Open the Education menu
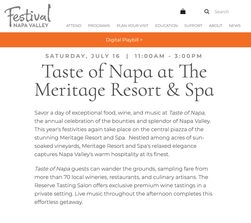Image resolution: width=251 pixels, height=223 pixels. pyautogui.click(x=166, y=26)
